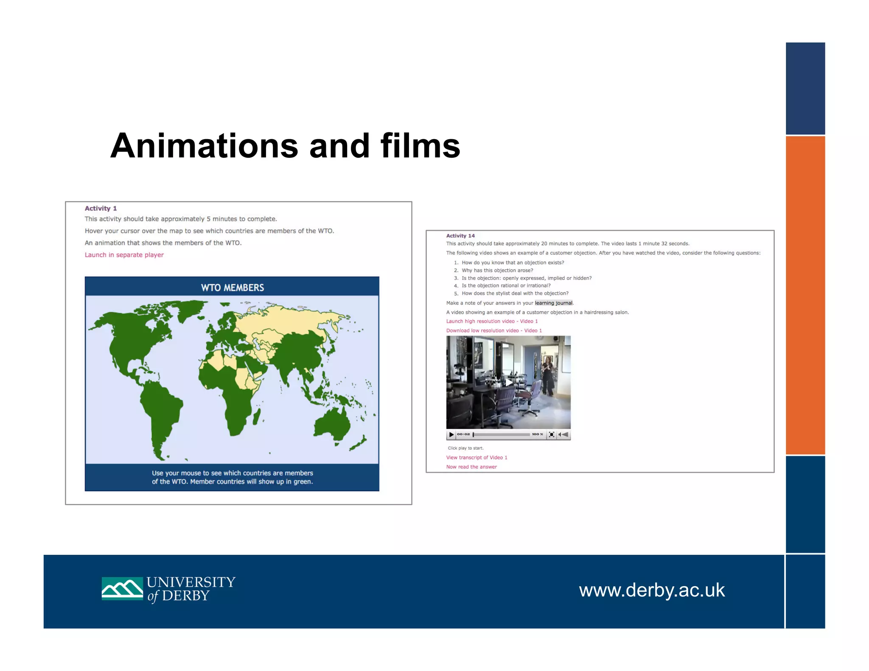Viewport: 869px width, 671px height.
Task: Click 'Download low resolution video - Video 1'
Action: (x=494, y=330)
